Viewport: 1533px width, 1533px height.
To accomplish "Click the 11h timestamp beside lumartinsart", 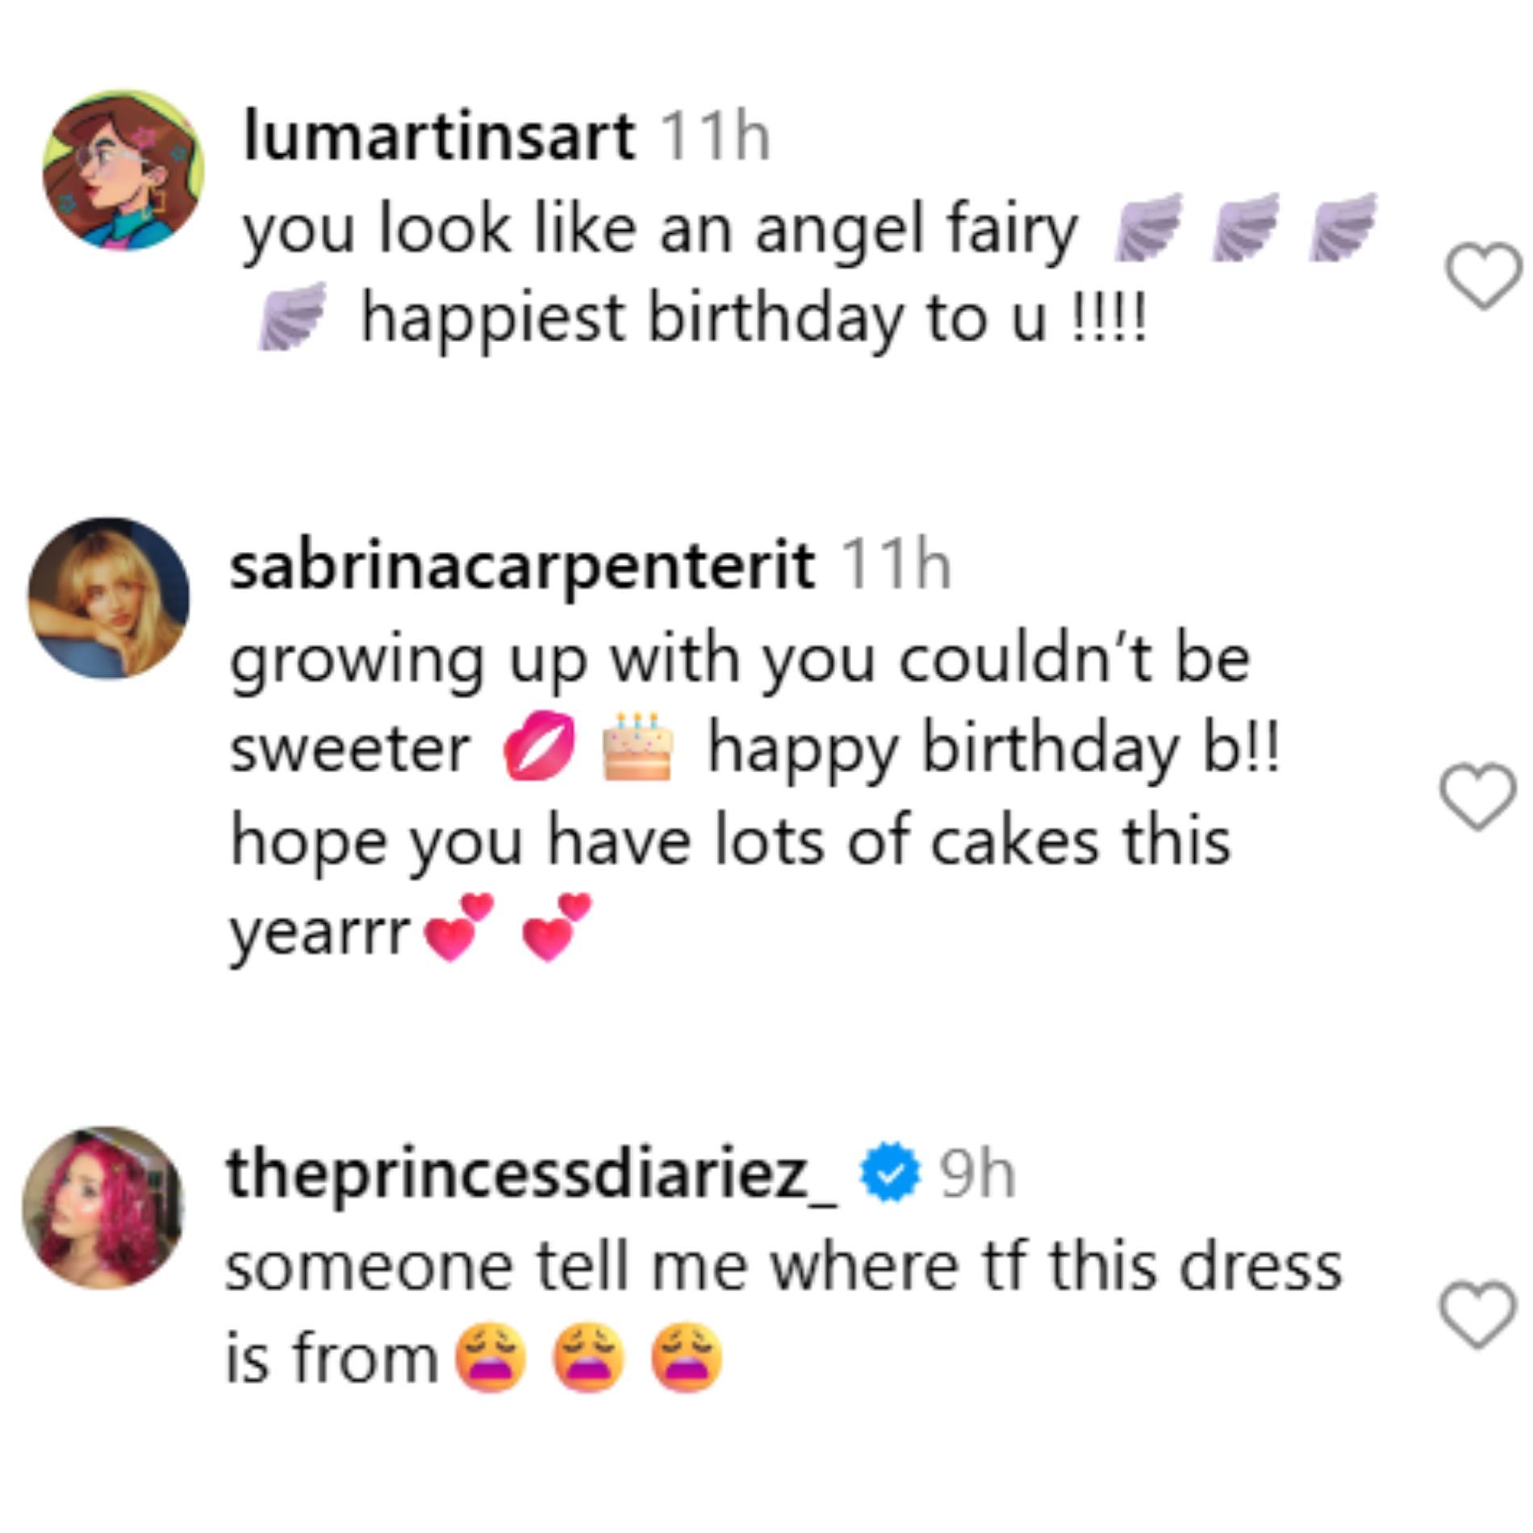I will tap(715, 137).
